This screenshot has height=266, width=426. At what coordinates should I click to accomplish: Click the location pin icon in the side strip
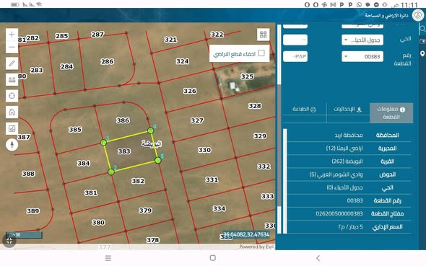click(x=422, y=53)
